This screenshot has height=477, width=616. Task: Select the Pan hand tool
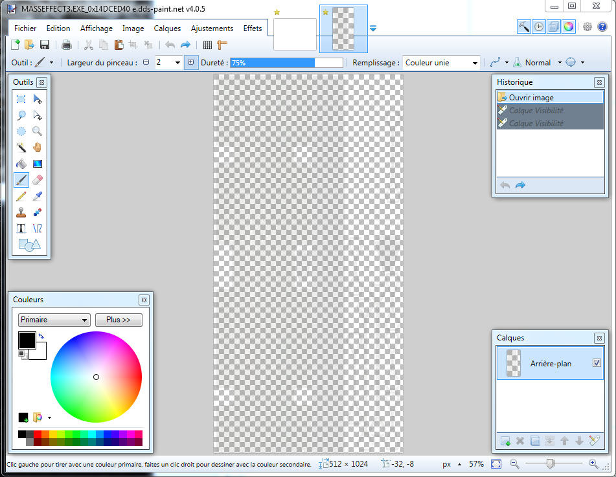[38, 147]
